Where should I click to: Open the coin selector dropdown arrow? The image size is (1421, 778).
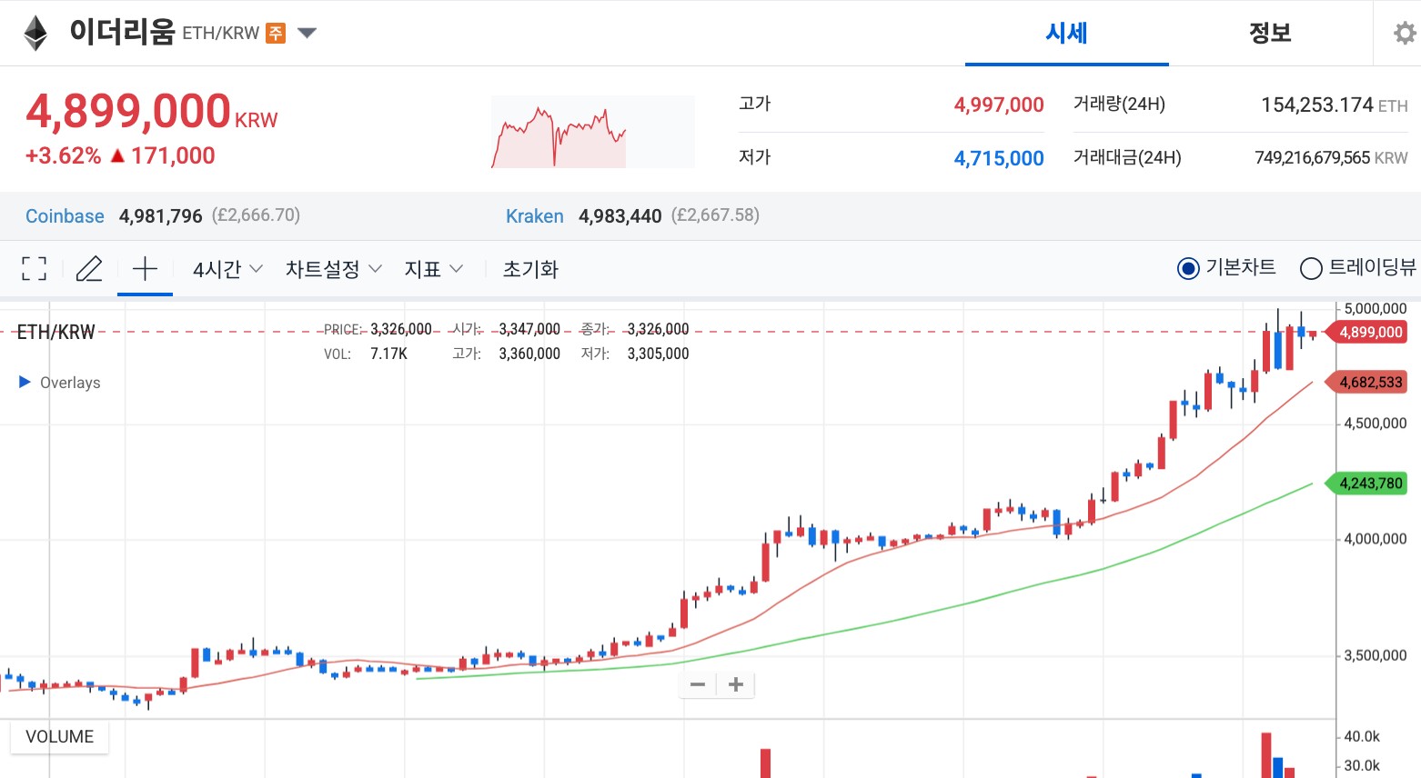tap(307, 34)
